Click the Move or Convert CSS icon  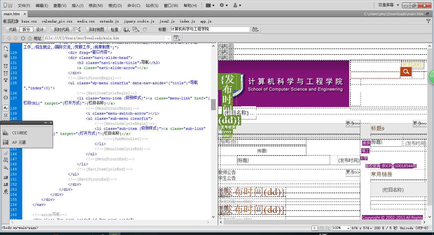pos(5,167)
